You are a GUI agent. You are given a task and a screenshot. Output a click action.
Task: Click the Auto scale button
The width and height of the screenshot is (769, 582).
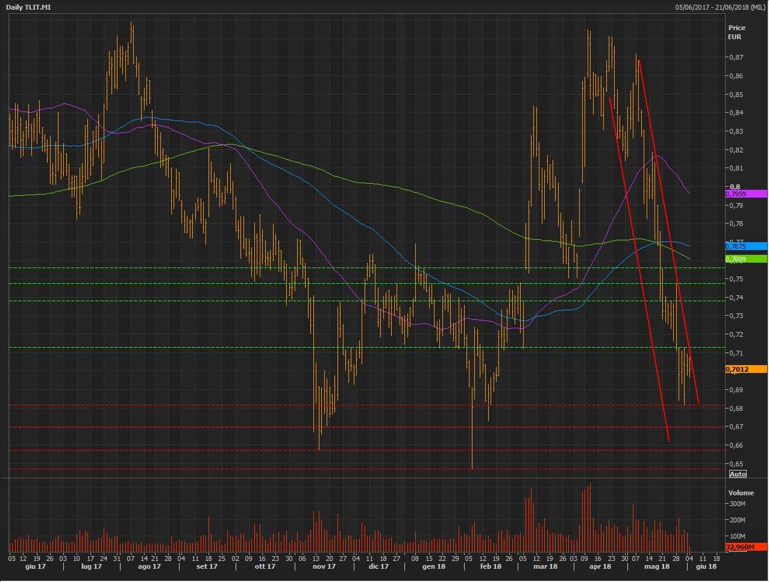[738, 474]
